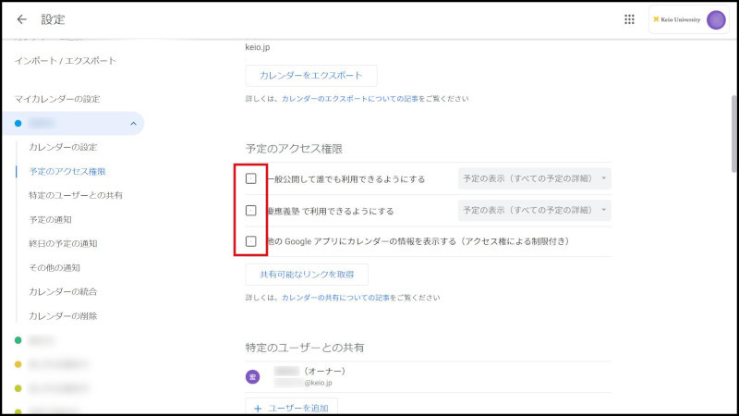
Task: Click the blue calendar color dot
Action: [18, 123]
